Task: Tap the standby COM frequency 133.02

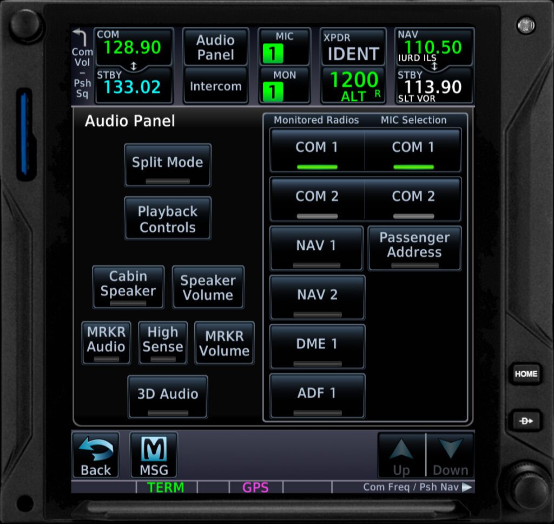Action: (x=132, y=87)
